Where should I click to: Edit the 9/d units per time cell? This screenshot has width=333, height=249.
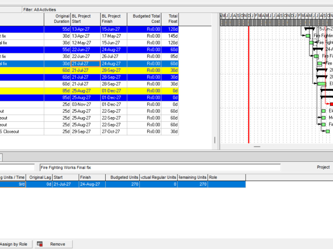(x=13, y=184)
